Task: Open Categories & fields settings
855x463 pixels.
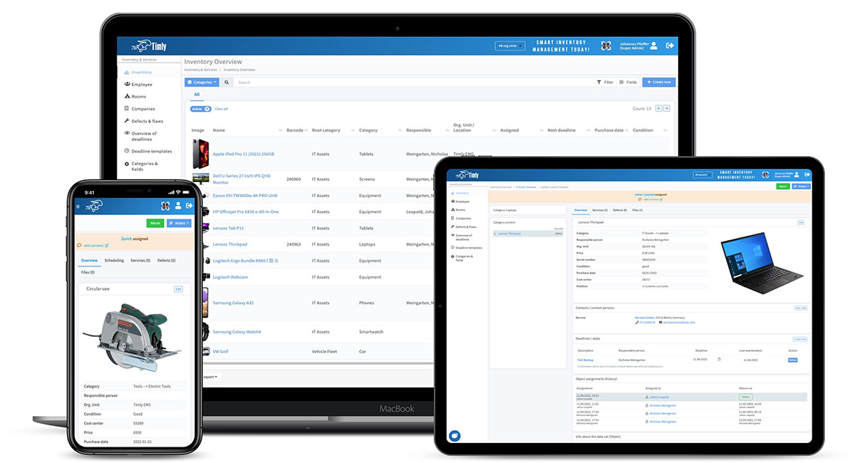Action: click(144, 164)
